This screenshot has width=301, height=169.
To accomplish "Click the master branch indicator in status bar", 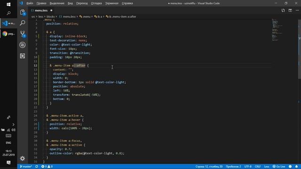I will pyautogui.click(x=26, y=167).
